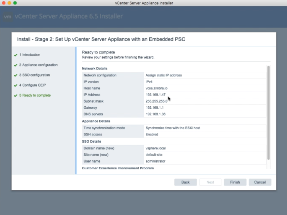Click the Network Details section heading

click(x=95, y=68)
